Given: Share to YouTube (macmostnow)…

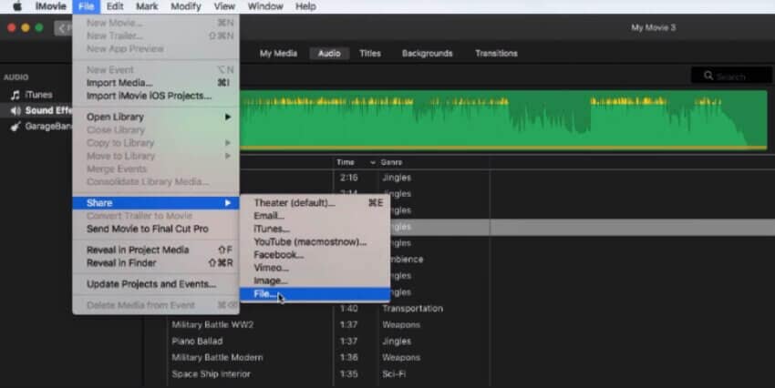Looking at the screenshot, I should click(x=315, y=242).
